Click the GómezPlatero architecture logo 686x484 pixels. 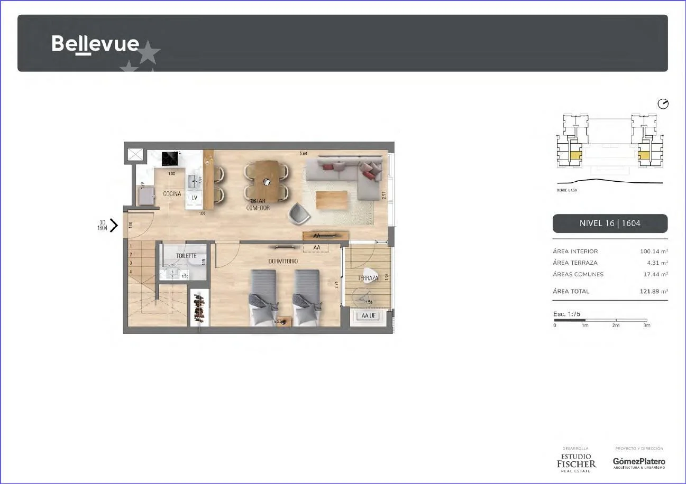click(639, 462)
